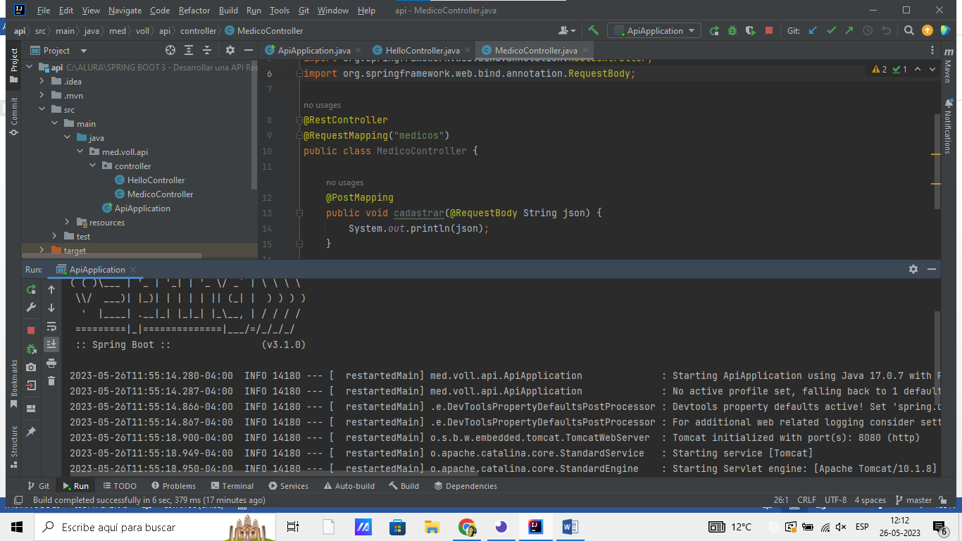The width and height of the screenshot is (962, 541).
Task: Print the console output with printer icon
Action: point(51,363)
